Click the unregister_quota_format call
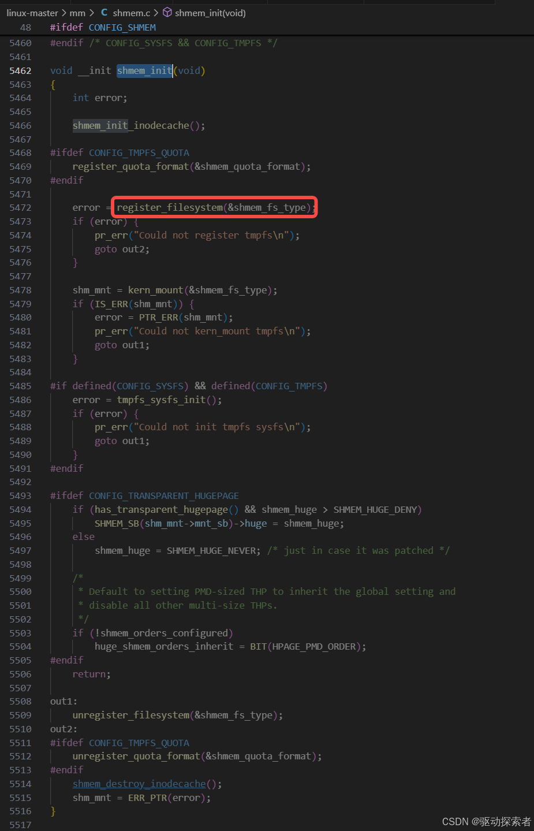Viewport: 534px width, 831px height. coord(136,756)
